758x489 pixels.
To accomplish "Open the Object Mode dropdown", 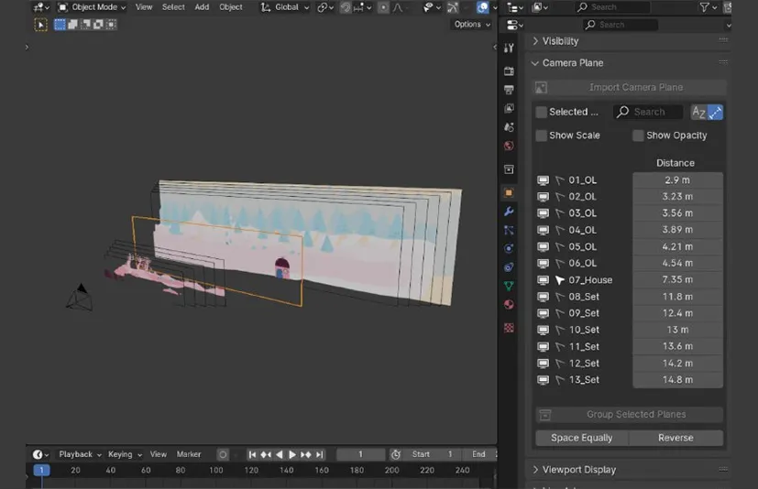I will pyautogui.click(x=92, y=7).
